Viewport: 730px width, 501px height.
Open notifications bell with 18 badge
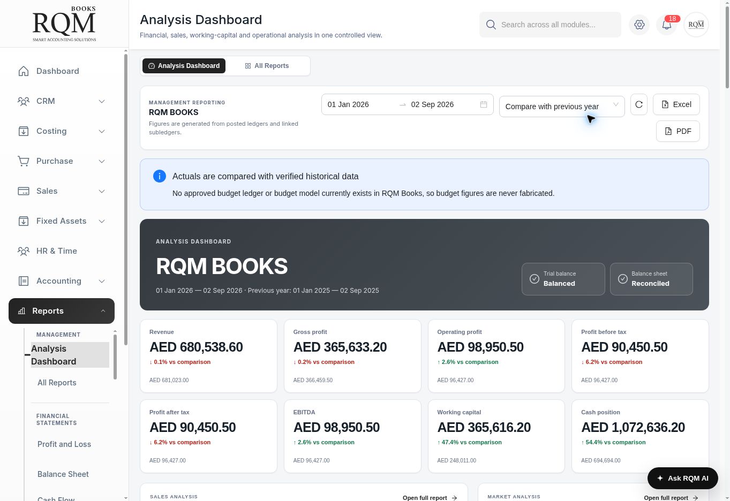(667, 25)
